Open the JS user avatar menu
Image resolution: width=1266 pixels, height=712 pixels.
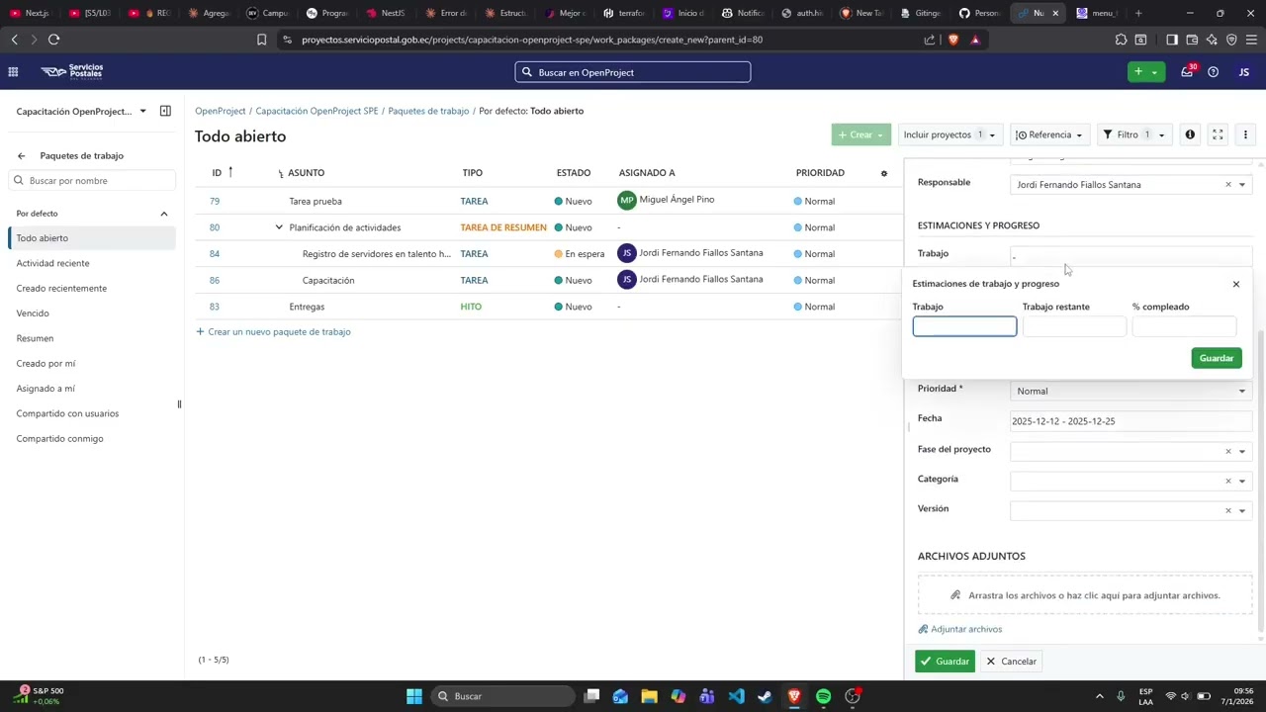[1243, 72]
